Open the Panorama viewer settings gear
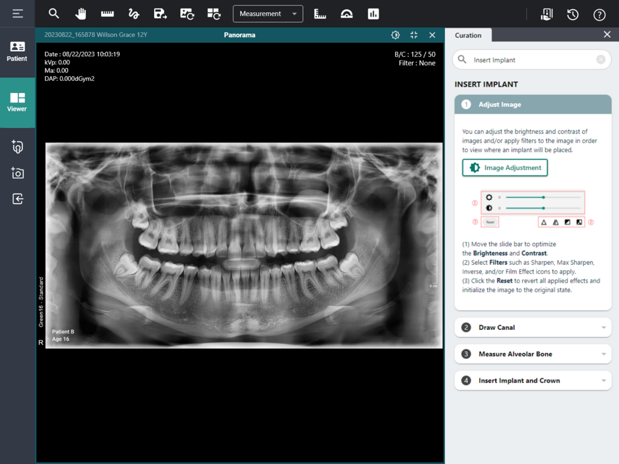This screenshot has width=619, height=464. tap(395, 35)
